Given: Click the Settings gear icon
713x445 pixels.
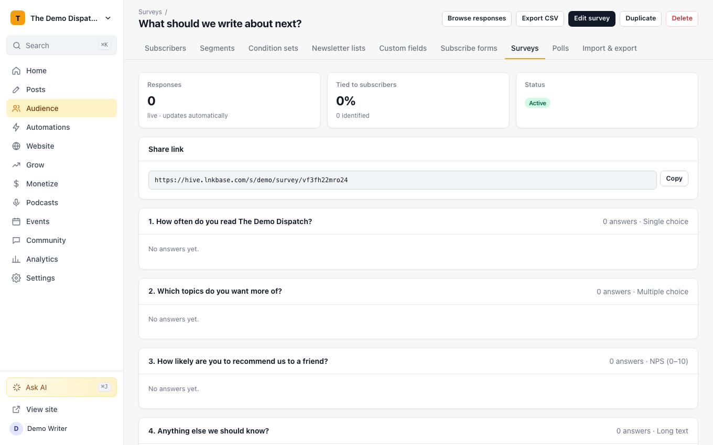Looking at the screenshot, I should click(16, 278).
